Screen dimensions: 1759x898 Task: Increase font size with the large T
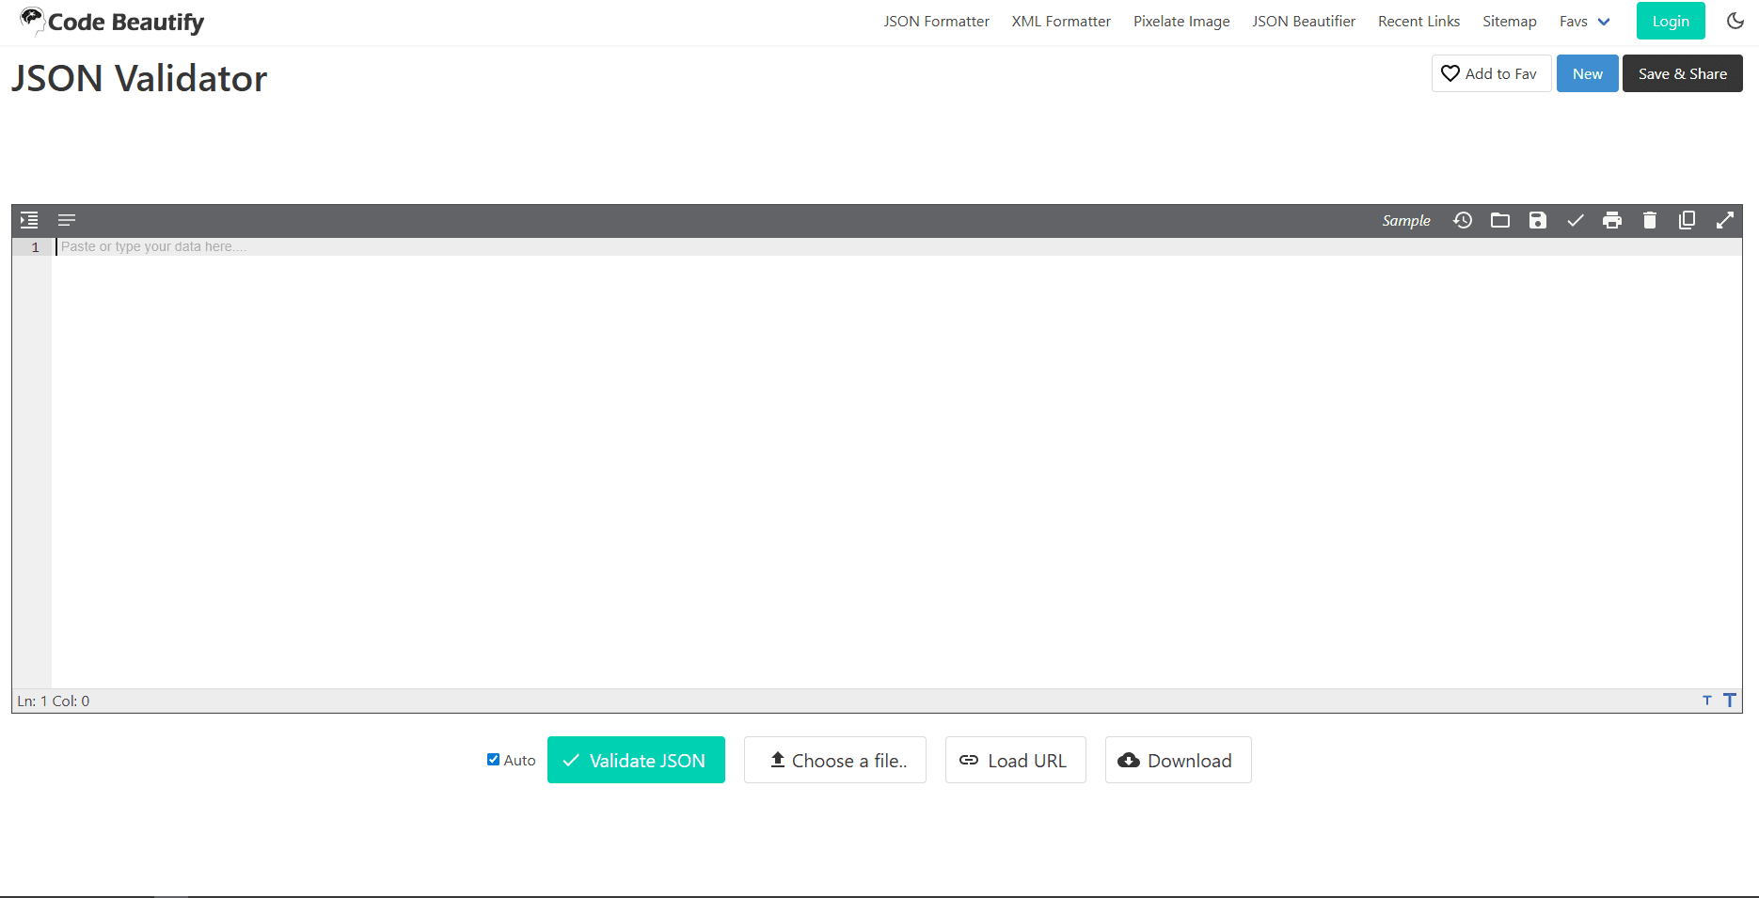pyautogui.click(x=1729, y=700)
